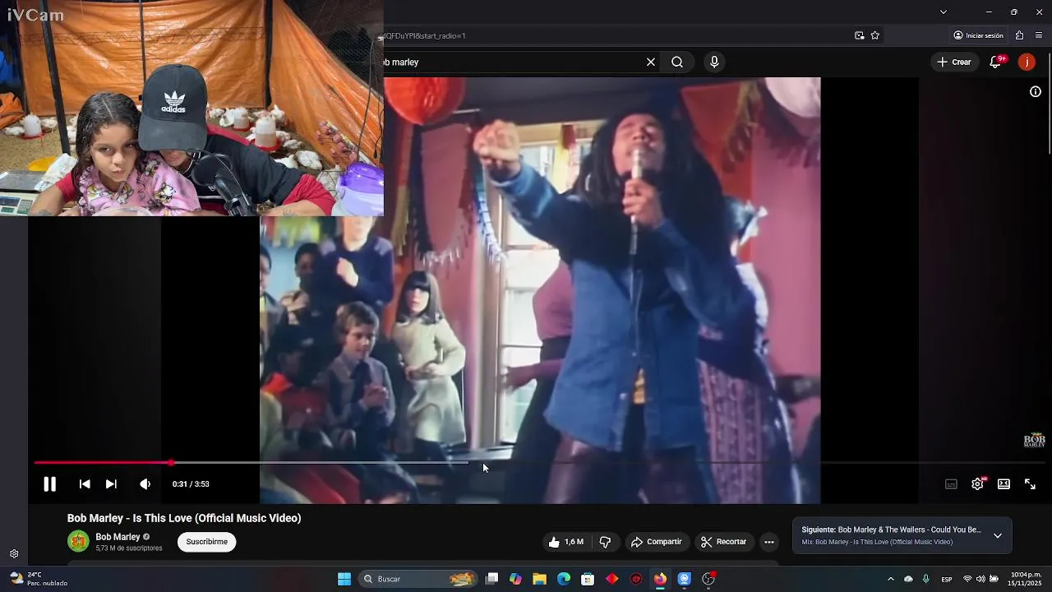Open the more actions three-dot menu
The width and height of the screenshot is (1052, 592).
coord(768,542)
